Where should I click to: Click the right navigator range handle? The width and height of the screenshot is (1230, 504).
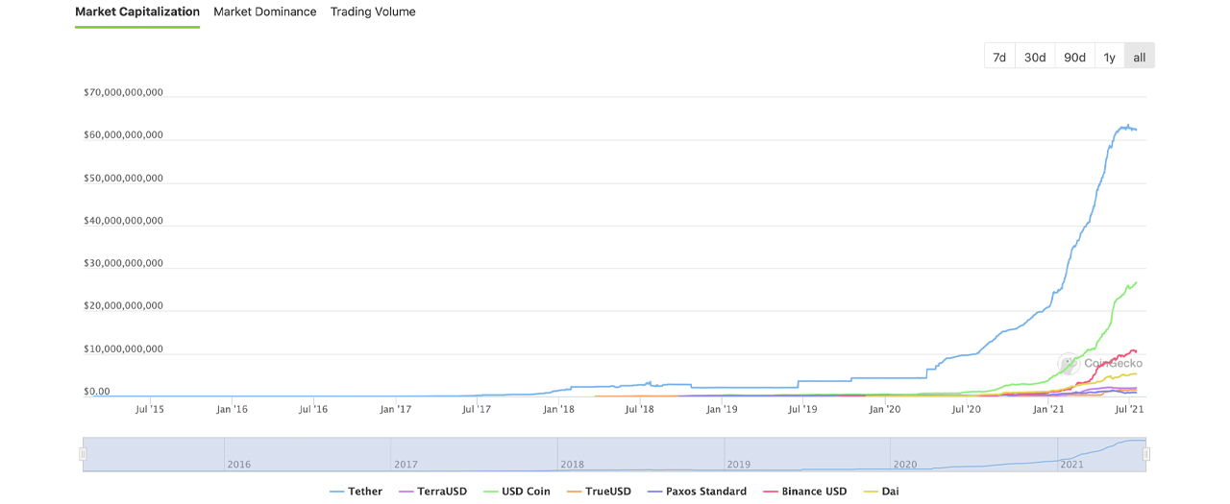point(1146,454)
